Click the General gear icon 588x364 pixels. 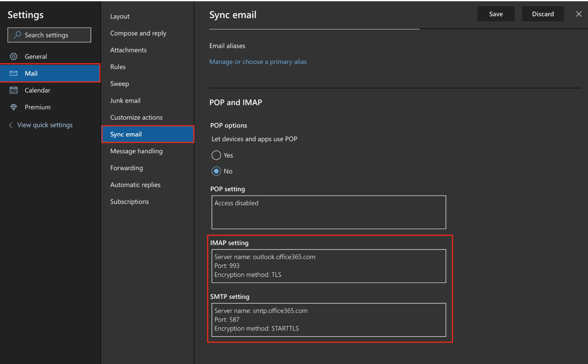(x=14, y=57)
